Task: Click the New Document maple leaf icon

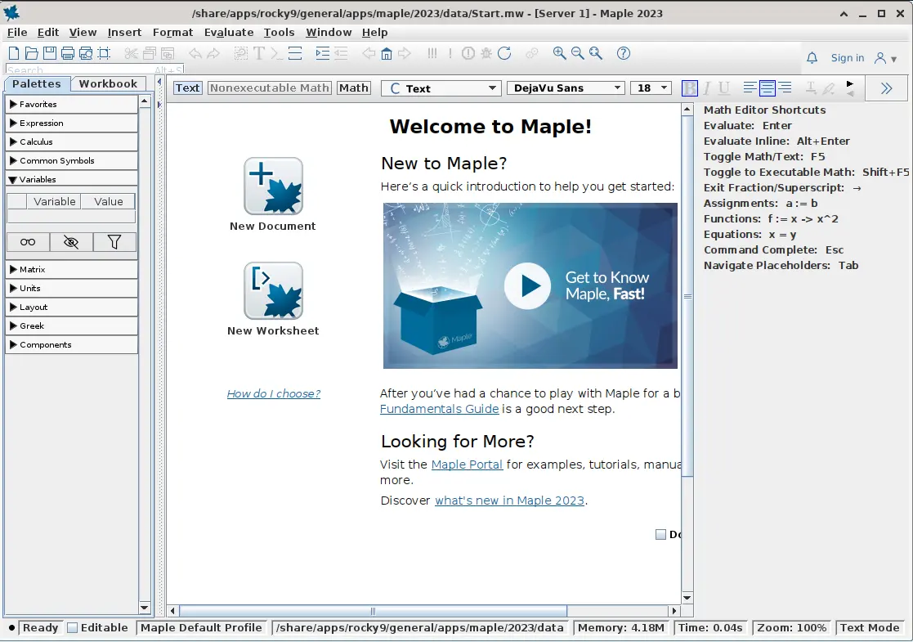Action: pyautogui.click(x=273, y=186)
